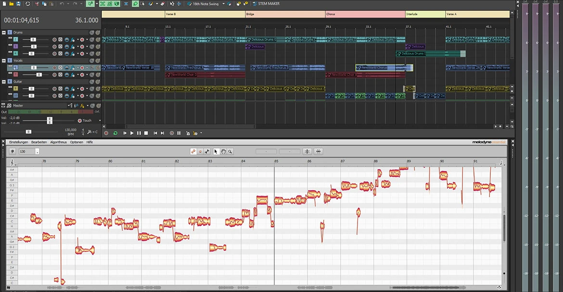Image resolution: width=563 pixels, height=292 pixels.
Task: Open the automation dropdown arrow on Guitar track
Action: [x=87, y=88]
